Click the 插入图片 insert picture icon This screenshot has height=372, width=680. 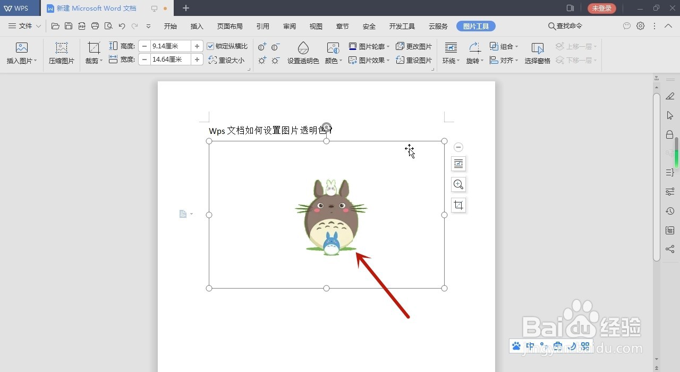(22, 48)
